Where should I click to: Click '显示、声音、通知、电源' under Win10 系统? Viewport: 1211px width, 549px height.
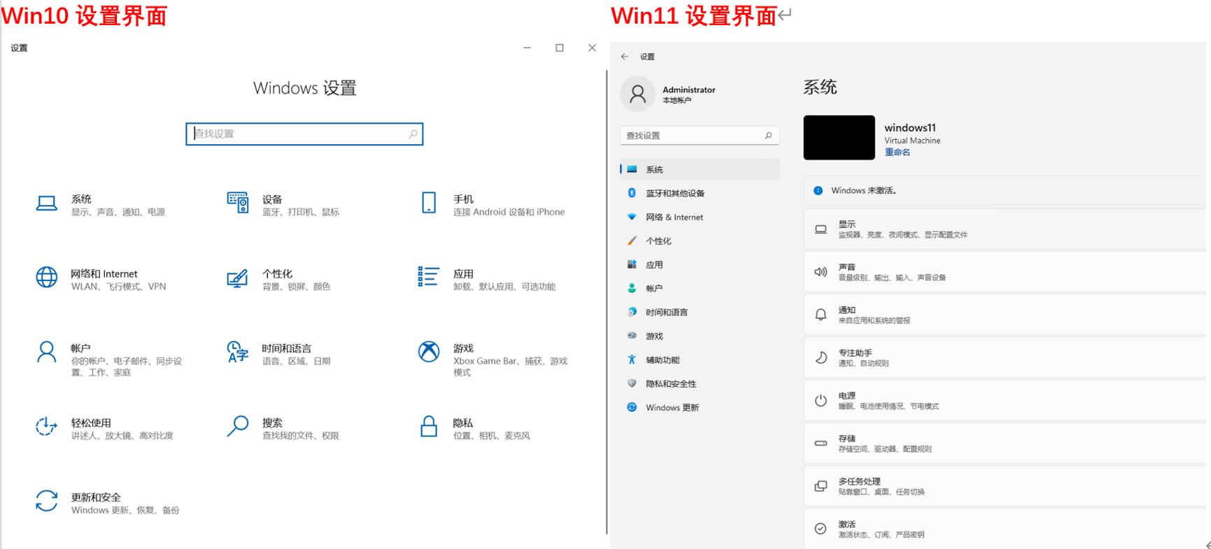pos(118,212)
